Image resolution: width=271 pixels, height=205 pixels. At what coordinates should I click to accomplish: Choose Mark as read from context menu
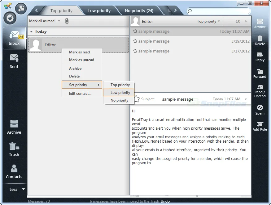[82, 52]
